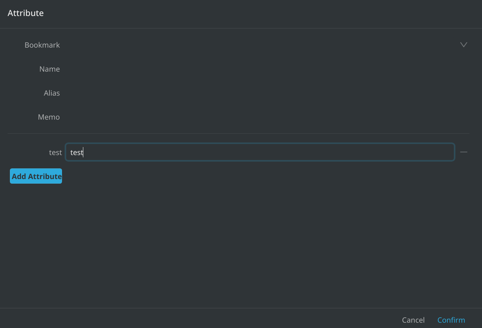Click the header bar right of Attribute title

pos(266,14)
